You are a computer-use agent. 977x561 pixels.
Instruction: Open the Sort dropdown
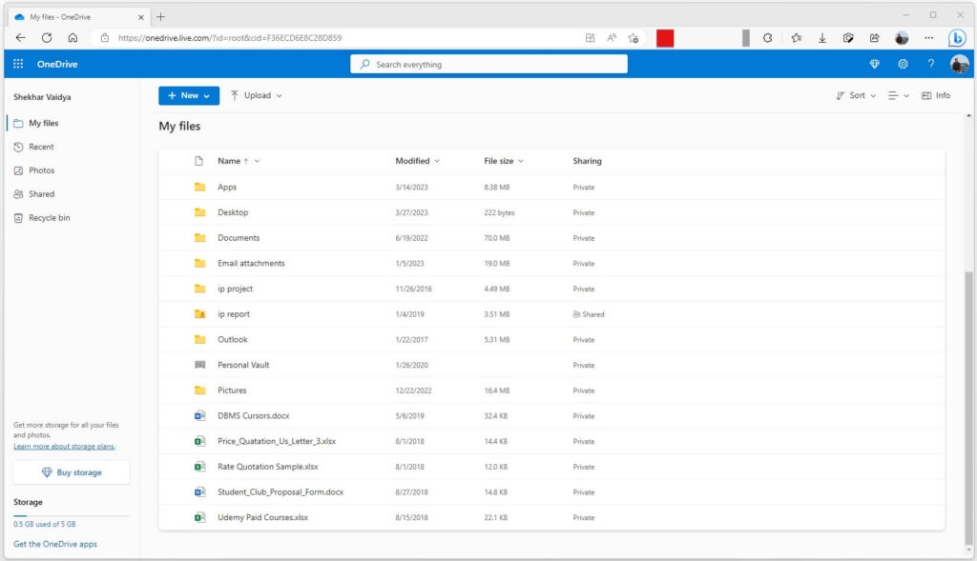click(856, 96)
